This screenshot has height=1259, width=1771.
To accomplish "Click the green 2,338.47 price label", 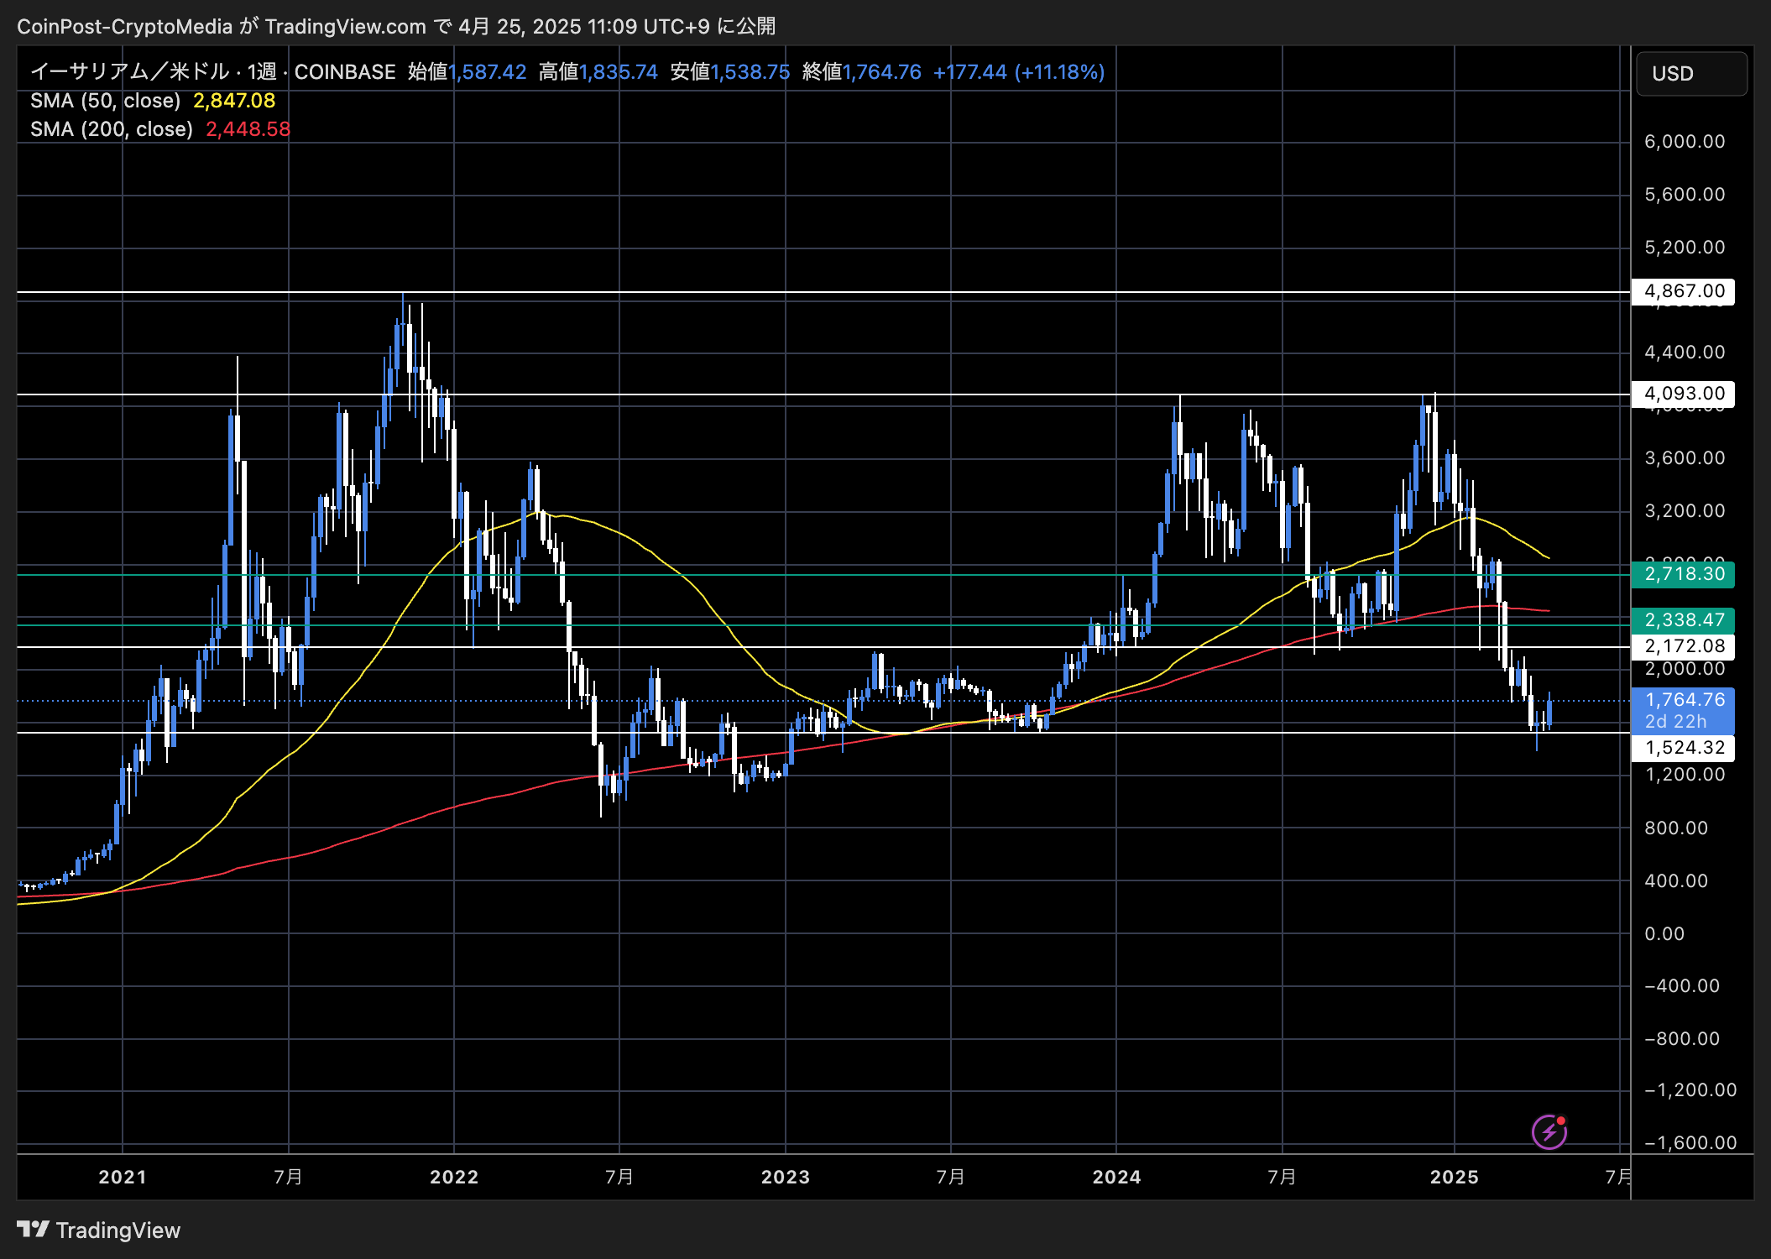I will click(1683, 620).
